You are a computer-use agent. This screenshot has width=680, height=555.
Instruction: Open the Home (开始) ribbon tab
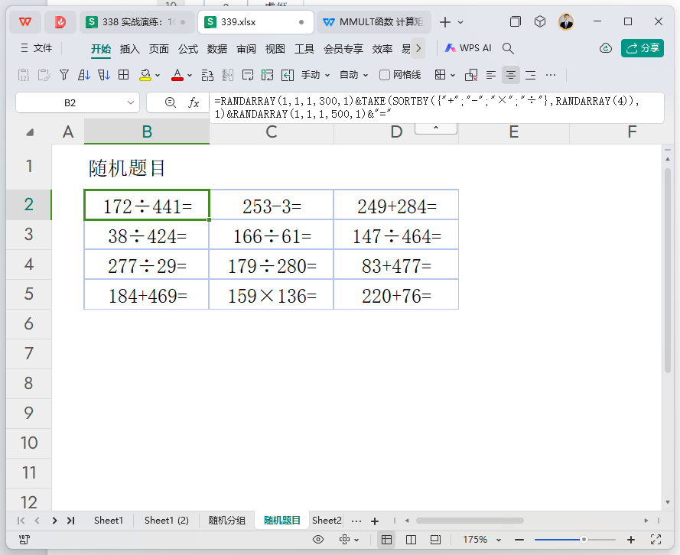pos(101,49)
